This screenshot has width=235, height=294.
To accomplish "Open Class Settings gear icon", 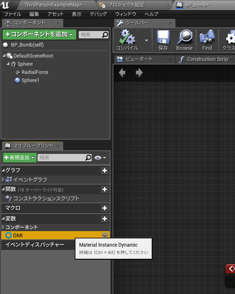I will [231, 38].
